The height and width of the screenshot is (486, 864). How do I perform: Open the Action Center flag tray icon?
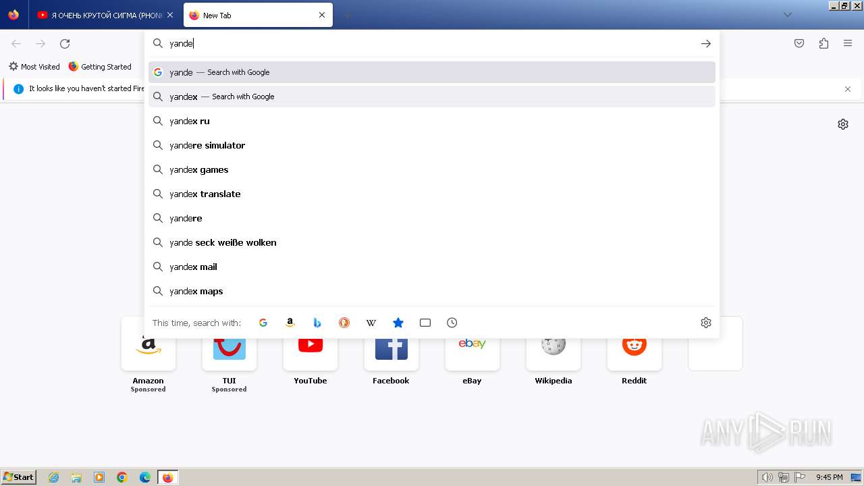800,477
